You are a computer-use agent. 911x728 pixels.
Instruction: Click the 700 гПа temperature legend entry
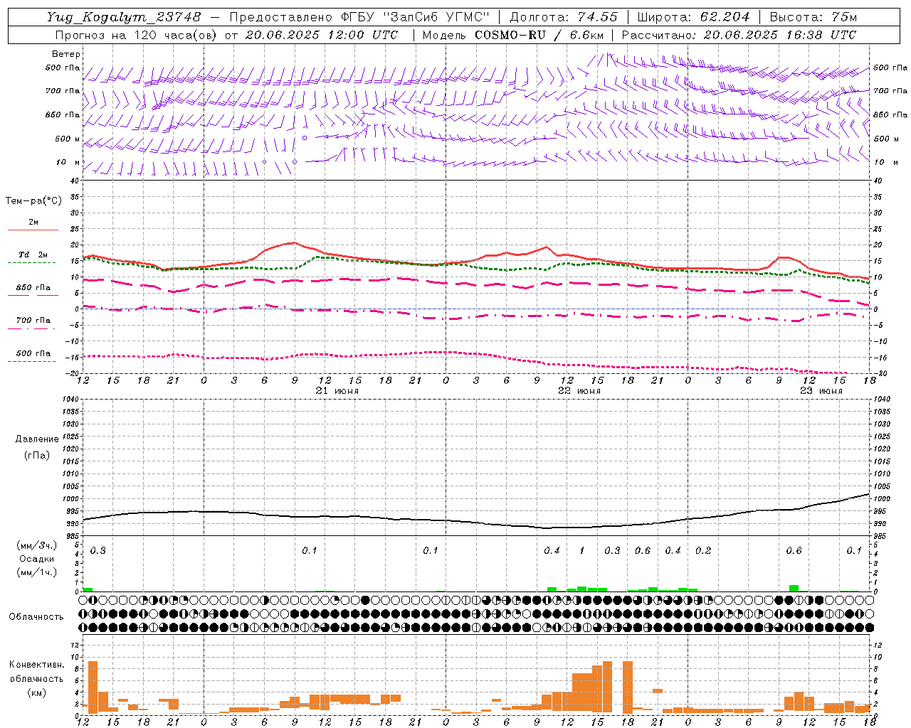(x=33, y=321)
